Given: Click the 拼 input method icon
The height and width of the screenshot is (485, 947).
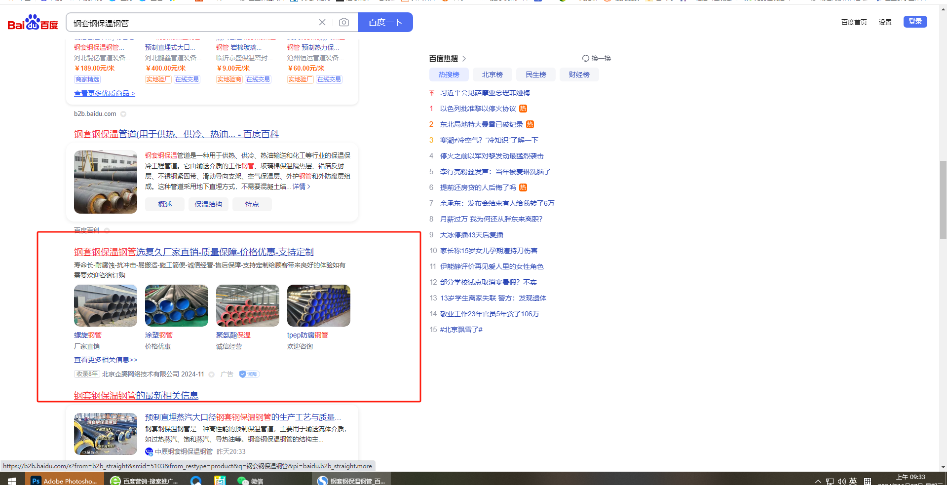Looking at the screenshot, I should pyautogui.click(x=867, y=481).
